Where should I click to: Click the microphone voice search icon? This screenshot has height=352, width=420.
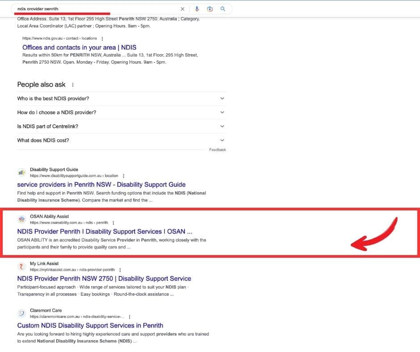coord(197,9)
